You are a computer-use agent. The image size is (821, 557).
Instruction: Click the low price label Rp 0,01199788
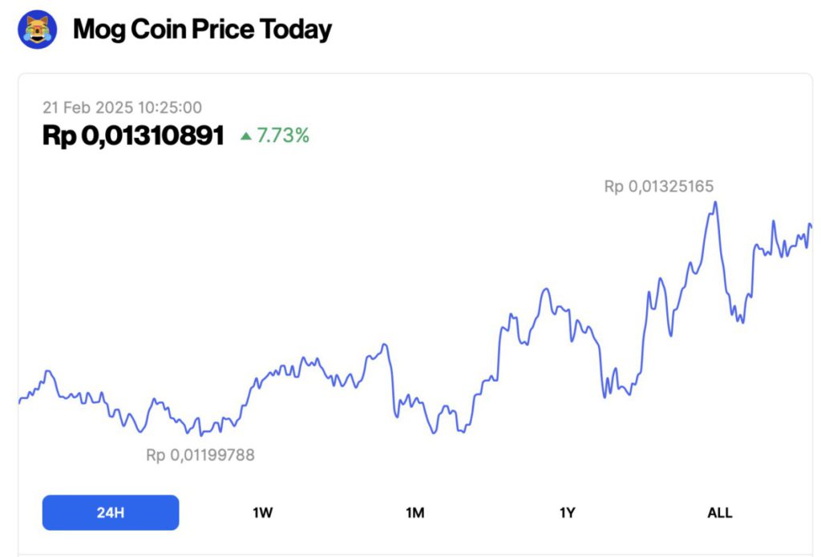tap(199, 454)
